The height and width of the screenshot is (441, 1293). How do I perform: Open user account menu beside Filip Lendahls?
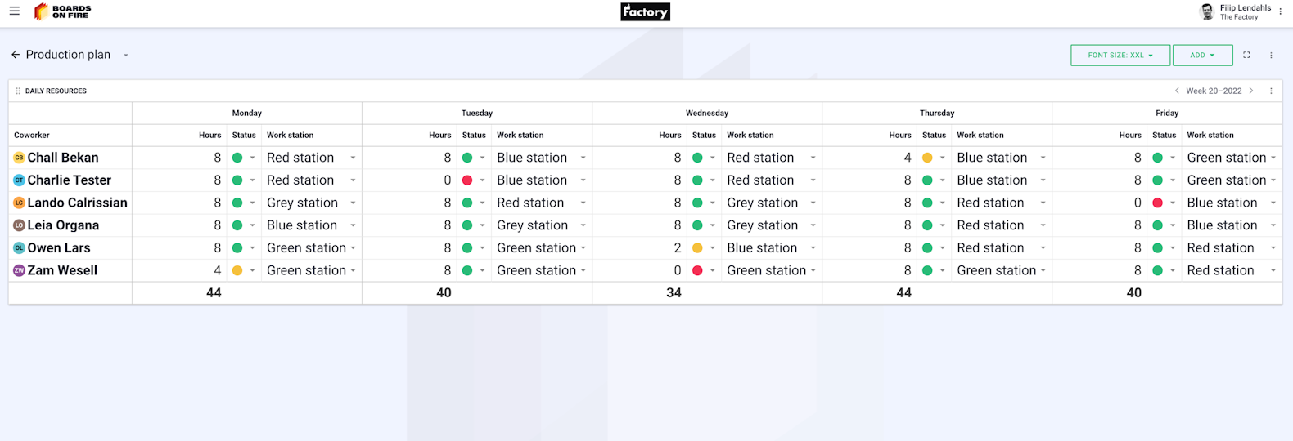point(1280,11)
